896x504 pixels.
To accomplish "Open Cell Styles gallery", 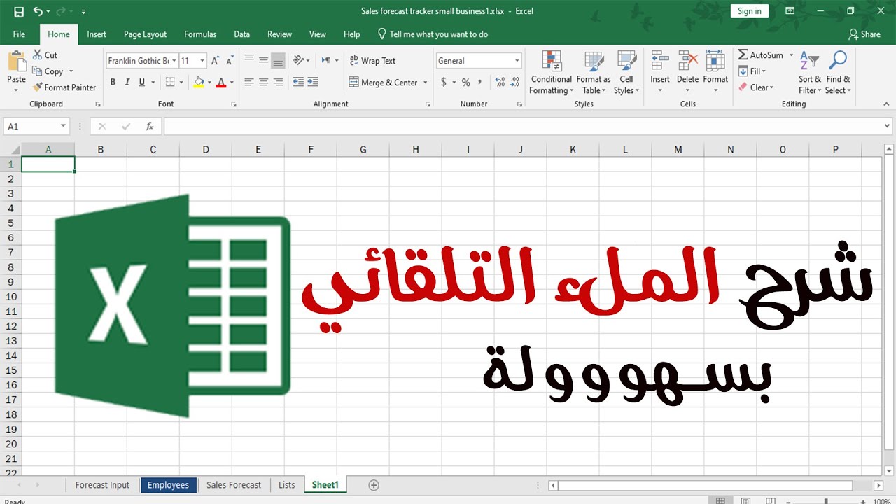I will pos(626,72).
